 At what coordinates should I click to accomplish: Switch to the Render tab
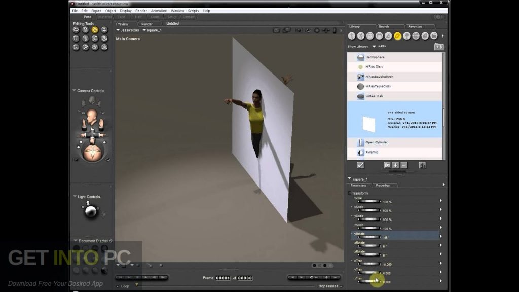[x=146, y=24]
